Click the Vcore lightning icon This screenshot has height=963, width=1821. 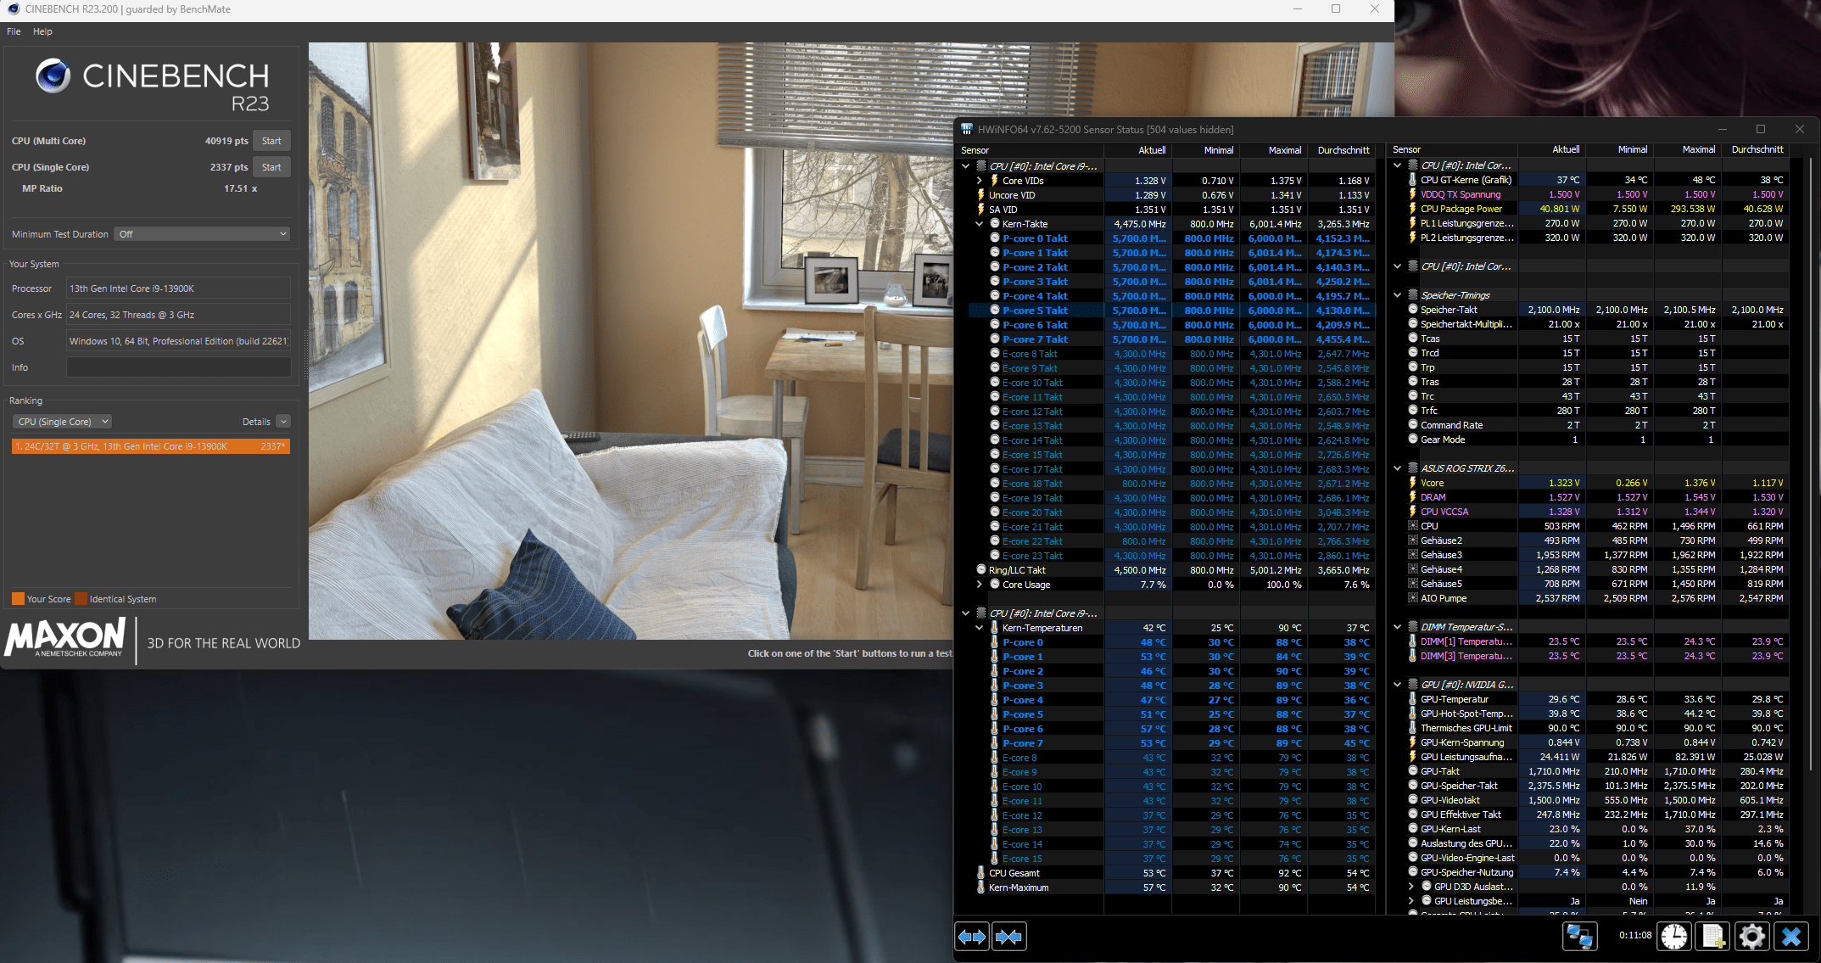pyautogui.click(x=1413, y=483)
